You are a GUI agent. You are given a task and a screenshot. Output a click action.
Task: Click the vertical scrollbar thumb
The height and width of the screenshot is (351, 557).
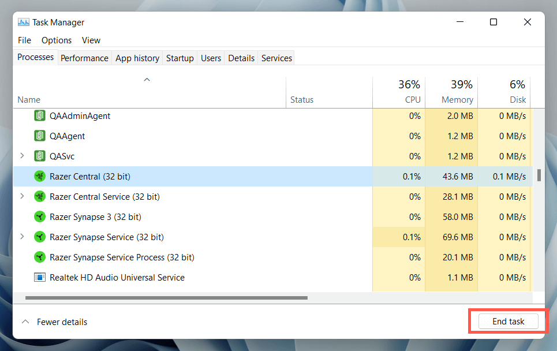tap(539, 175)
